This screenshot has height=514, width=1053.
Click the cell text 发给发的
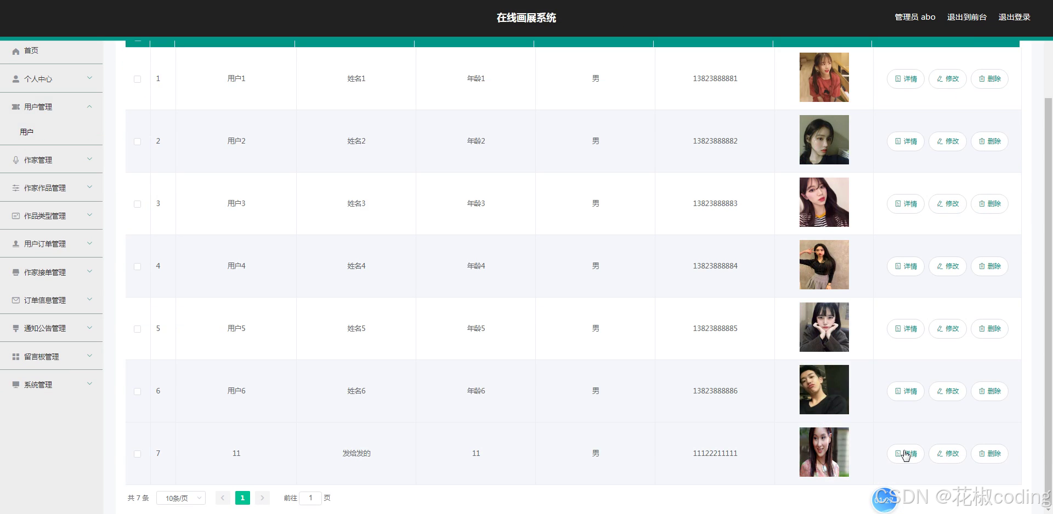356,454
